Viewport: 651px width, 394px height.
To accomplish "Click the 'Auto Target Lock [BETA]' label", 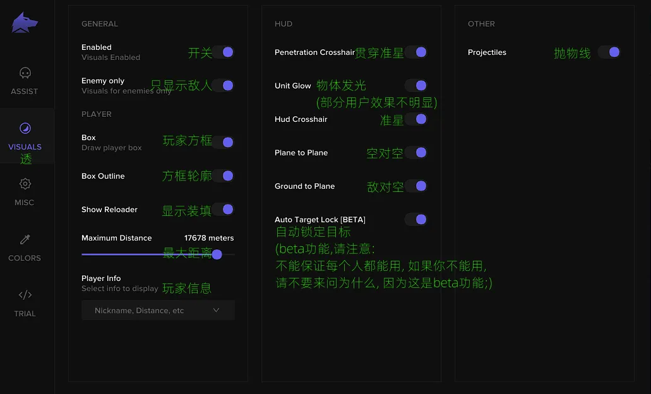I will [x=320, y=220].
